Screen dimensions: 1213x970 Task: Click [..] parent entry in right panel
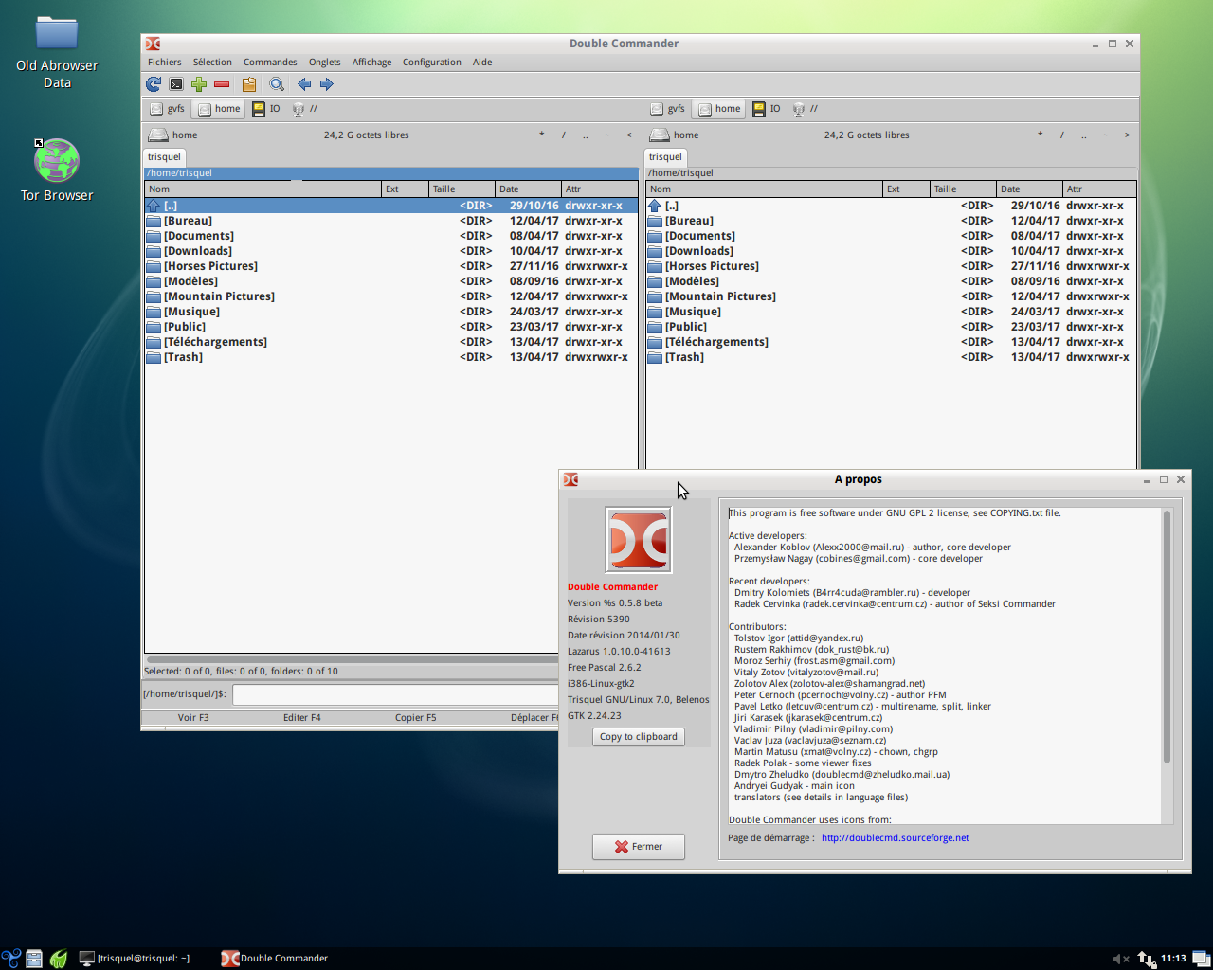coord(891,206)
